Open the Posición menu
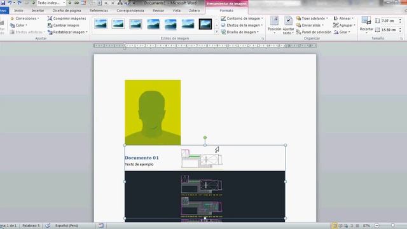 tap(274, 25)
